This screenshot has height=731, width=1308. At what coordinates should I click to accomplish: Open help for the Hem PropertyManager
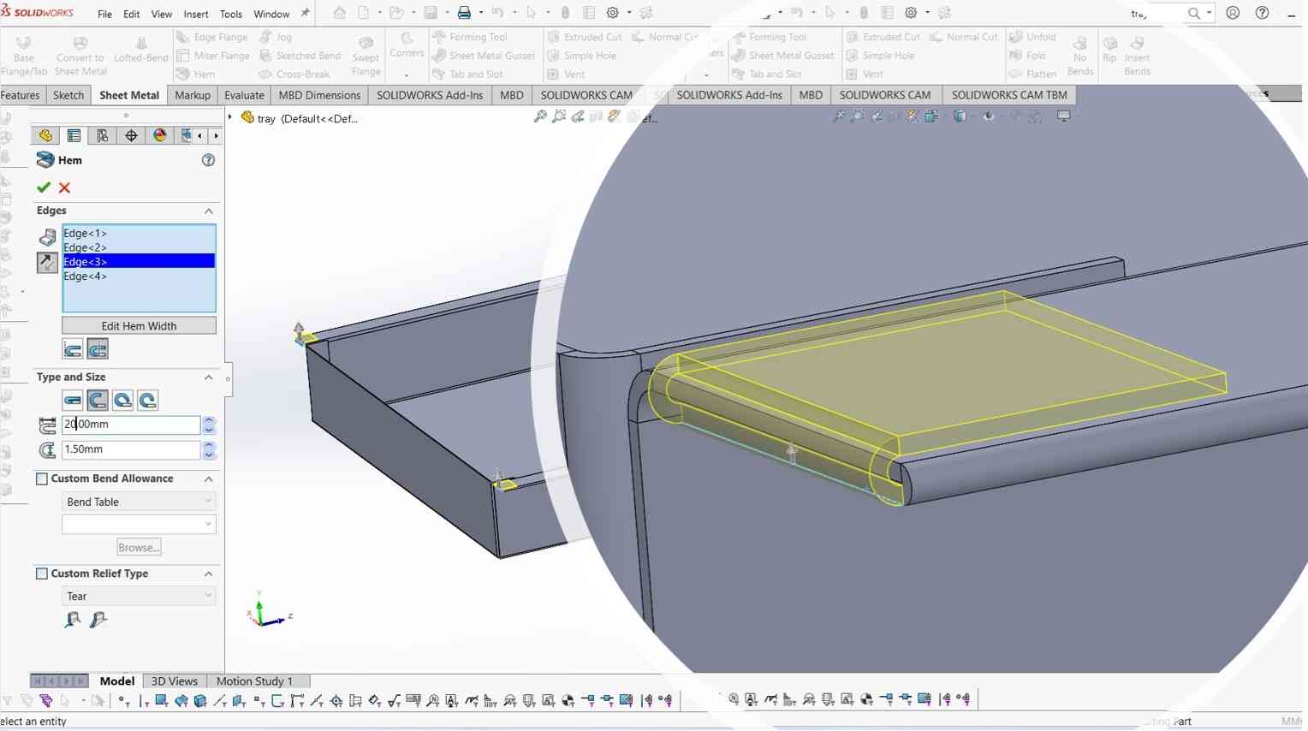pyautogui.click(x=208, y=160)
